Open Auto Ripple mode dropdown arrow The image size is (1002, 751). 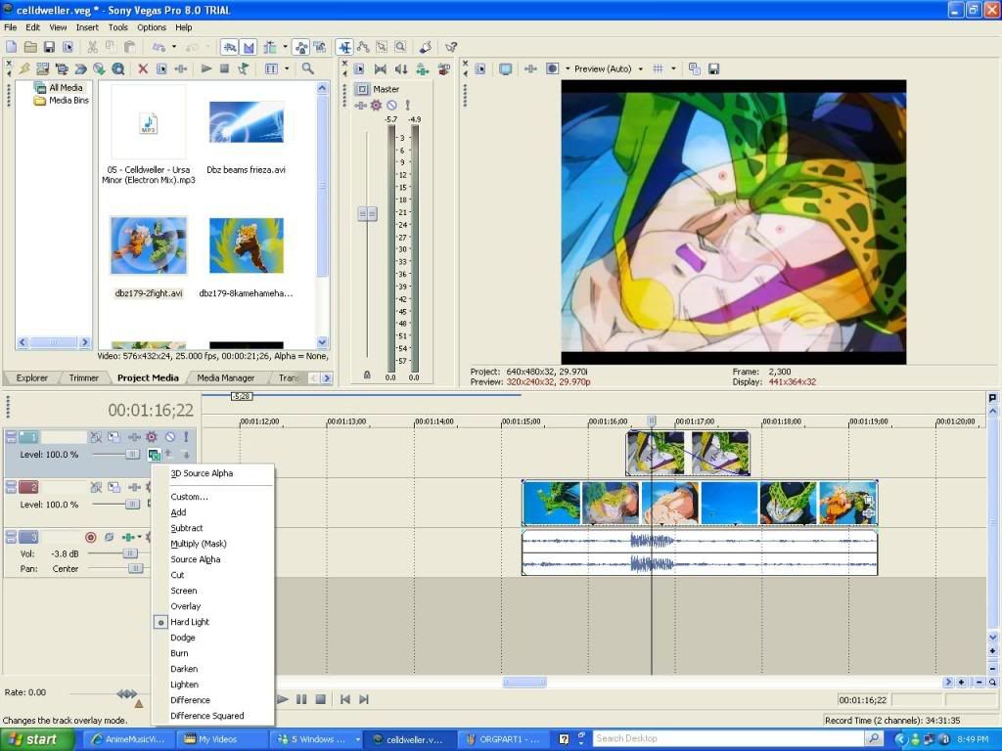coord(285,47)
